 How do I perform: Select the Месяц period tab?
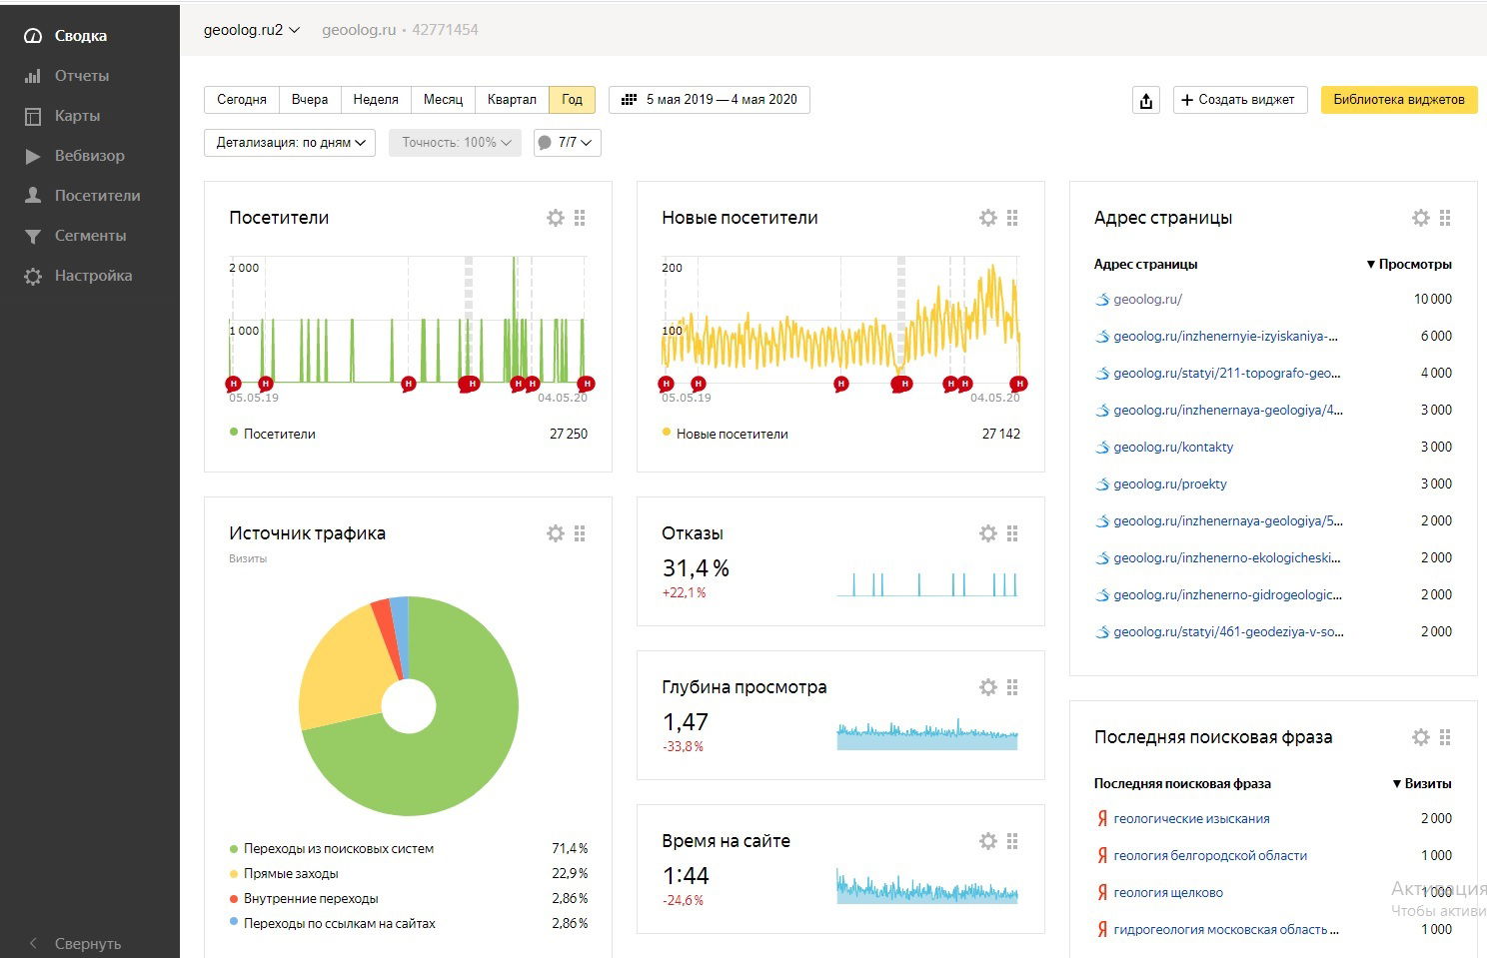click(443, 100)
